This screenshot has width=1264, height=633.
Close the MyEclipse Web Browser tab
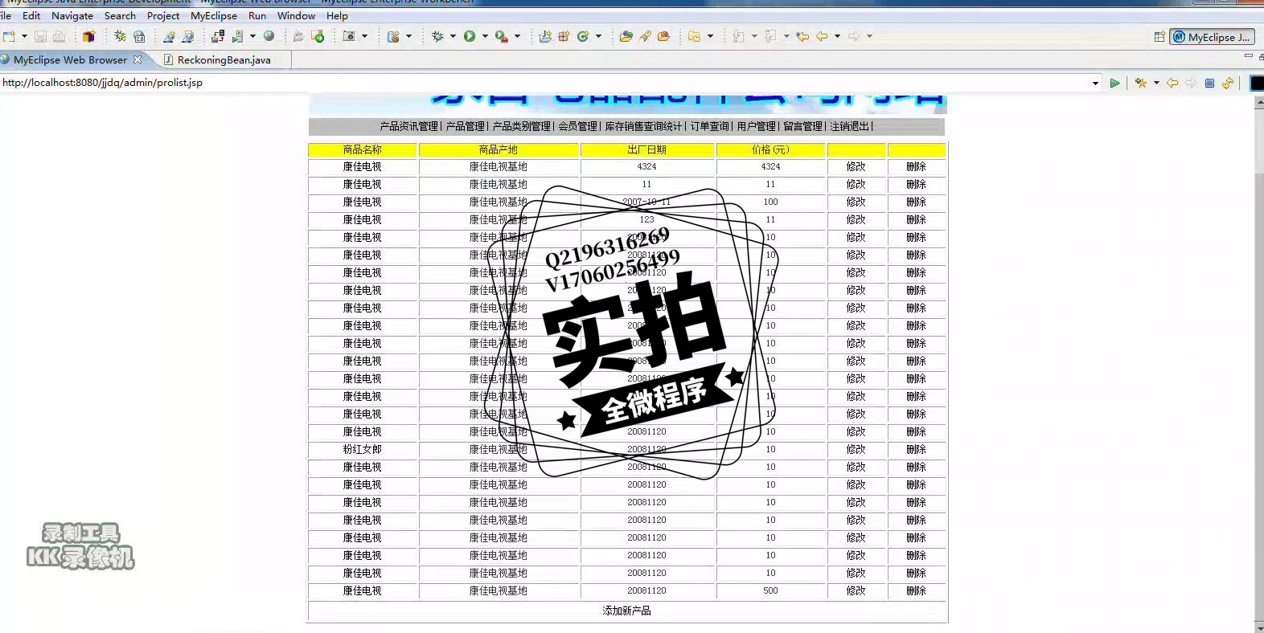(x=137, y=59)
